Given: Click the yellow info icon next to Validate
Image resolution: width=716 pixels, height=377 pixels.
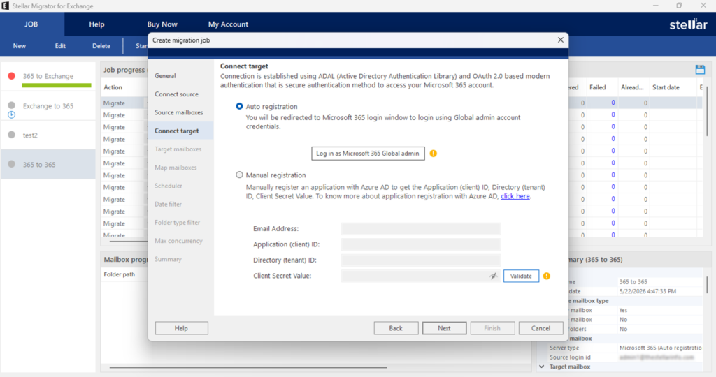Looking at the screenshot, I should 547,276.
